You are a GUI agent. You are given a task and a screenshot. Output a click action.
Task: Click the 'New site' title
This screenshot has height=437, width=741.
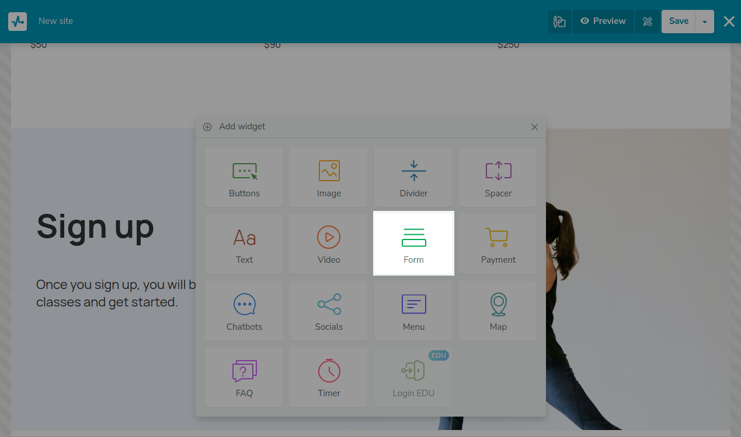[55, 21]
